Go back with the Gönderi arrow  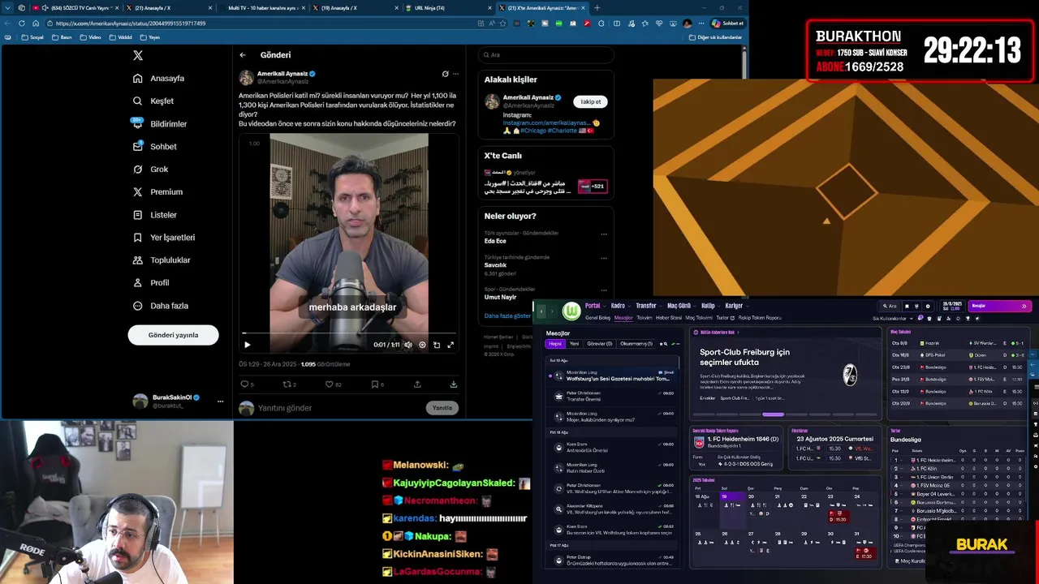[243, 55]
